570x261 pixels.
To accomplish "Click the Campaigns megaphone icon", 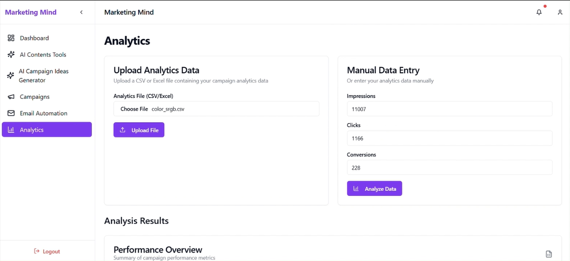I will click(x=11, y=97).
